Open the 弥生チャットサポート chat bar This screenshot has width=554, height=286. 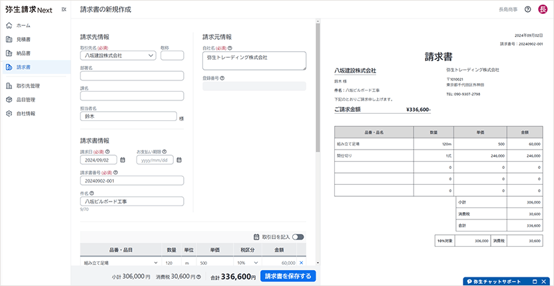pos(497,281)
